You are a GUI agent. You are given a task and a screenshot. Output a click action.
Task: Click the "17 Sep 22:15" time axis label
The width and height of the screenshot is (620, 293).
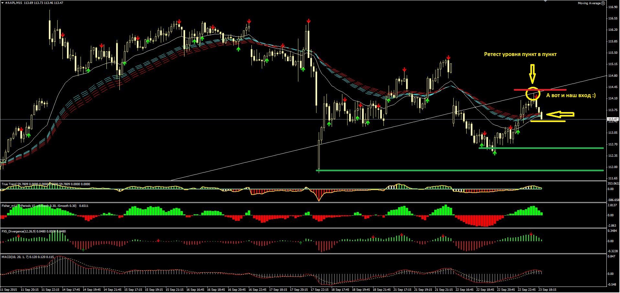[x=320, y=289]
